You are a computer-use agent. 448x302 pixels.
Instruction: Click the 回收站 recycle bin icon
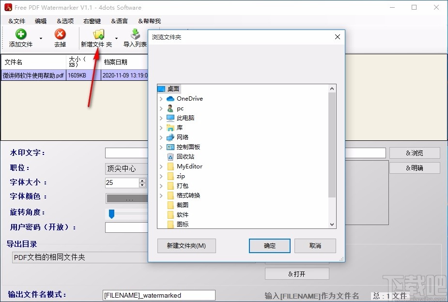171,156
